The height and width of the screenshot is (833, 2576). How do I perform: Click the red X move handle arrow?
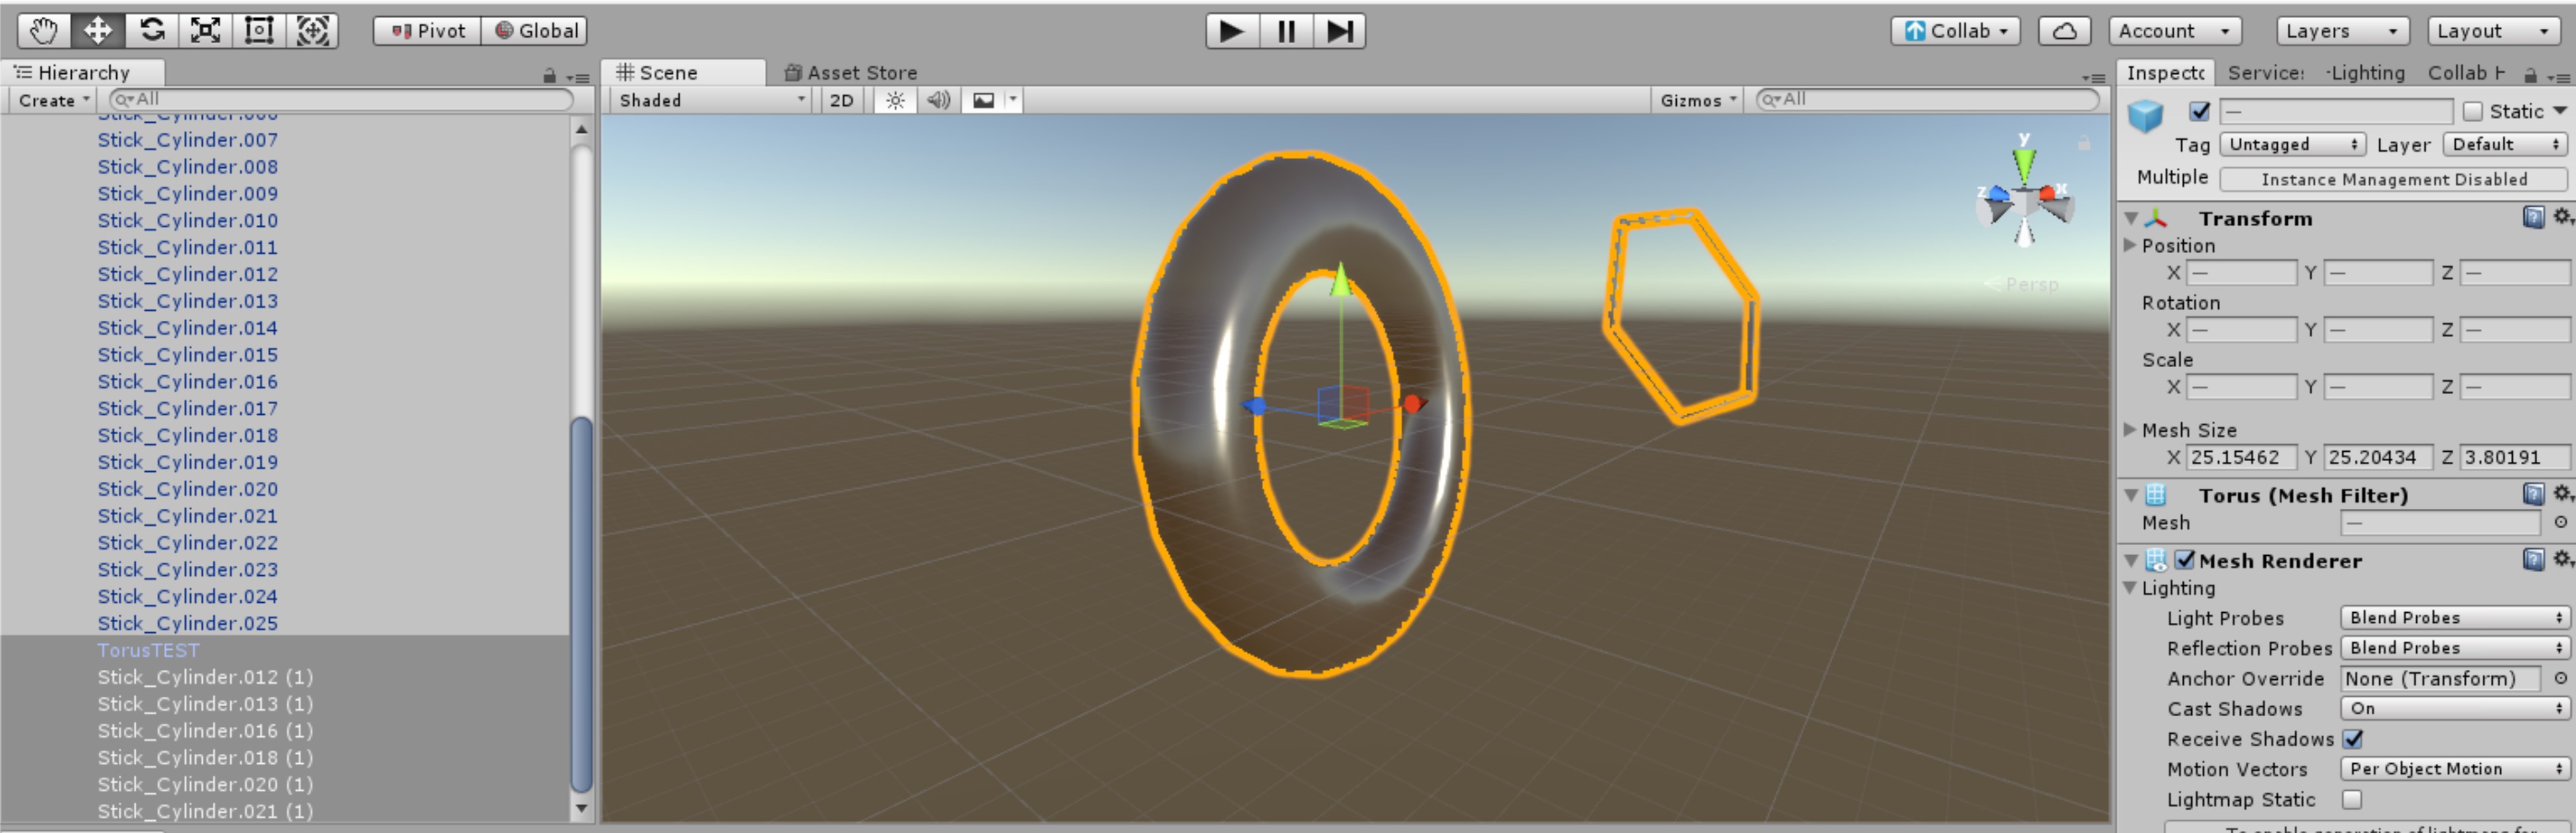pyautogui.click(x=1414, y=404)
